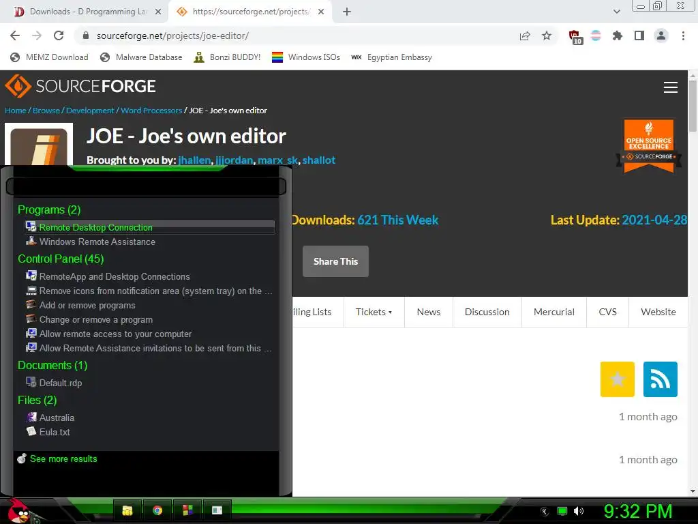This screenshot has width=698, height=524.
Task: Open the CVS tab
Action: pos(607,312)
